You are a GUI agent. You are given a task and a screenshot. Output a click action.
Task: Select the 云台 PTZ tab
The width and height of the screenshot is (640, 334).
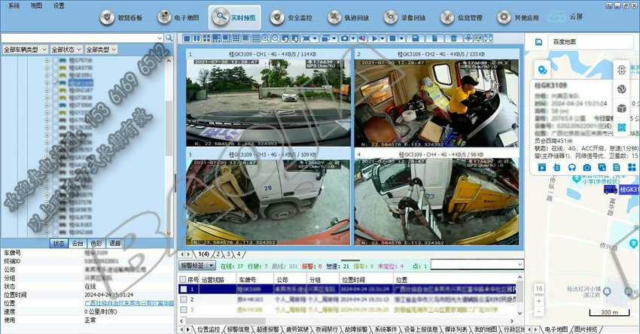point(77,243)
